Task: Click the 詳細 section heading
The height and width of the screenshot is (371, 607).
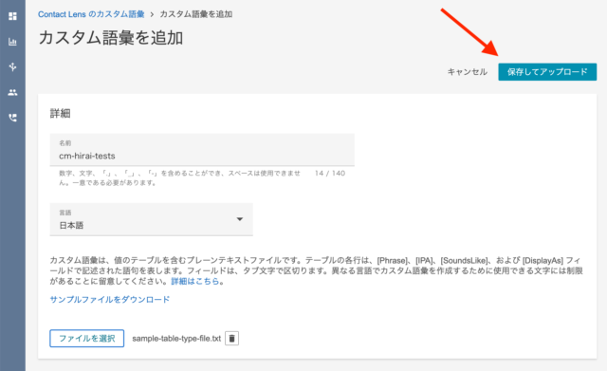Action: pos(60,114)
